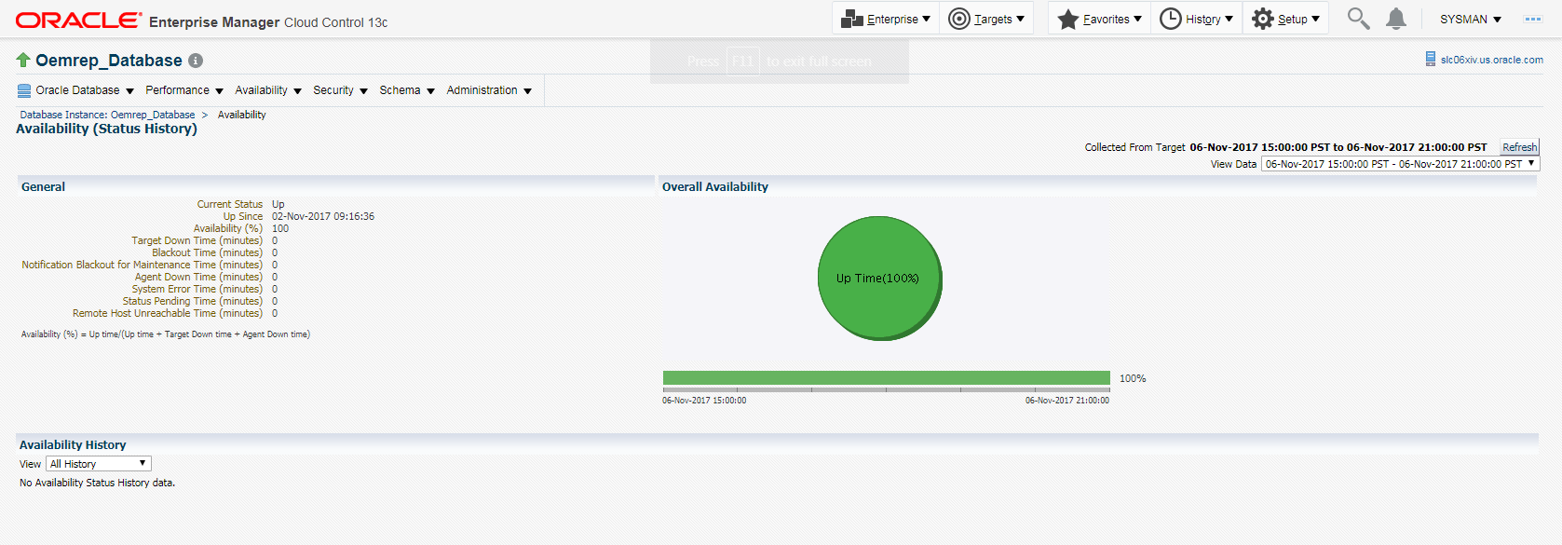The image size is (1562, 545).
Task: Open the Performance menu
Action: point(184,90)
